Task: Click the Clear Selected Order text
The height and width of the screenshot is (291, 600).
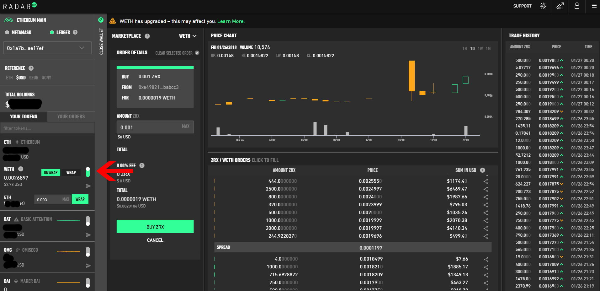Action: point(174,53)
